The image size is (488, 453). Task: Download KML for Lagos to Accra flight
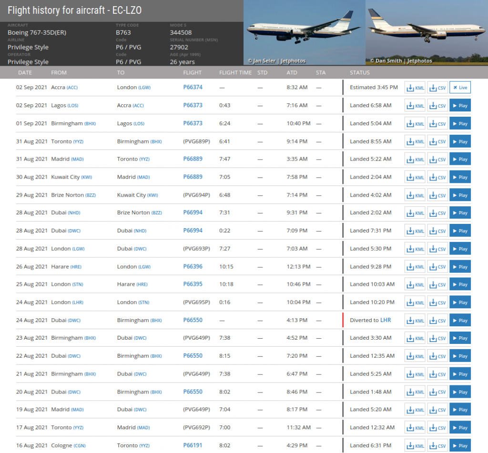click(x=415, y=105)
